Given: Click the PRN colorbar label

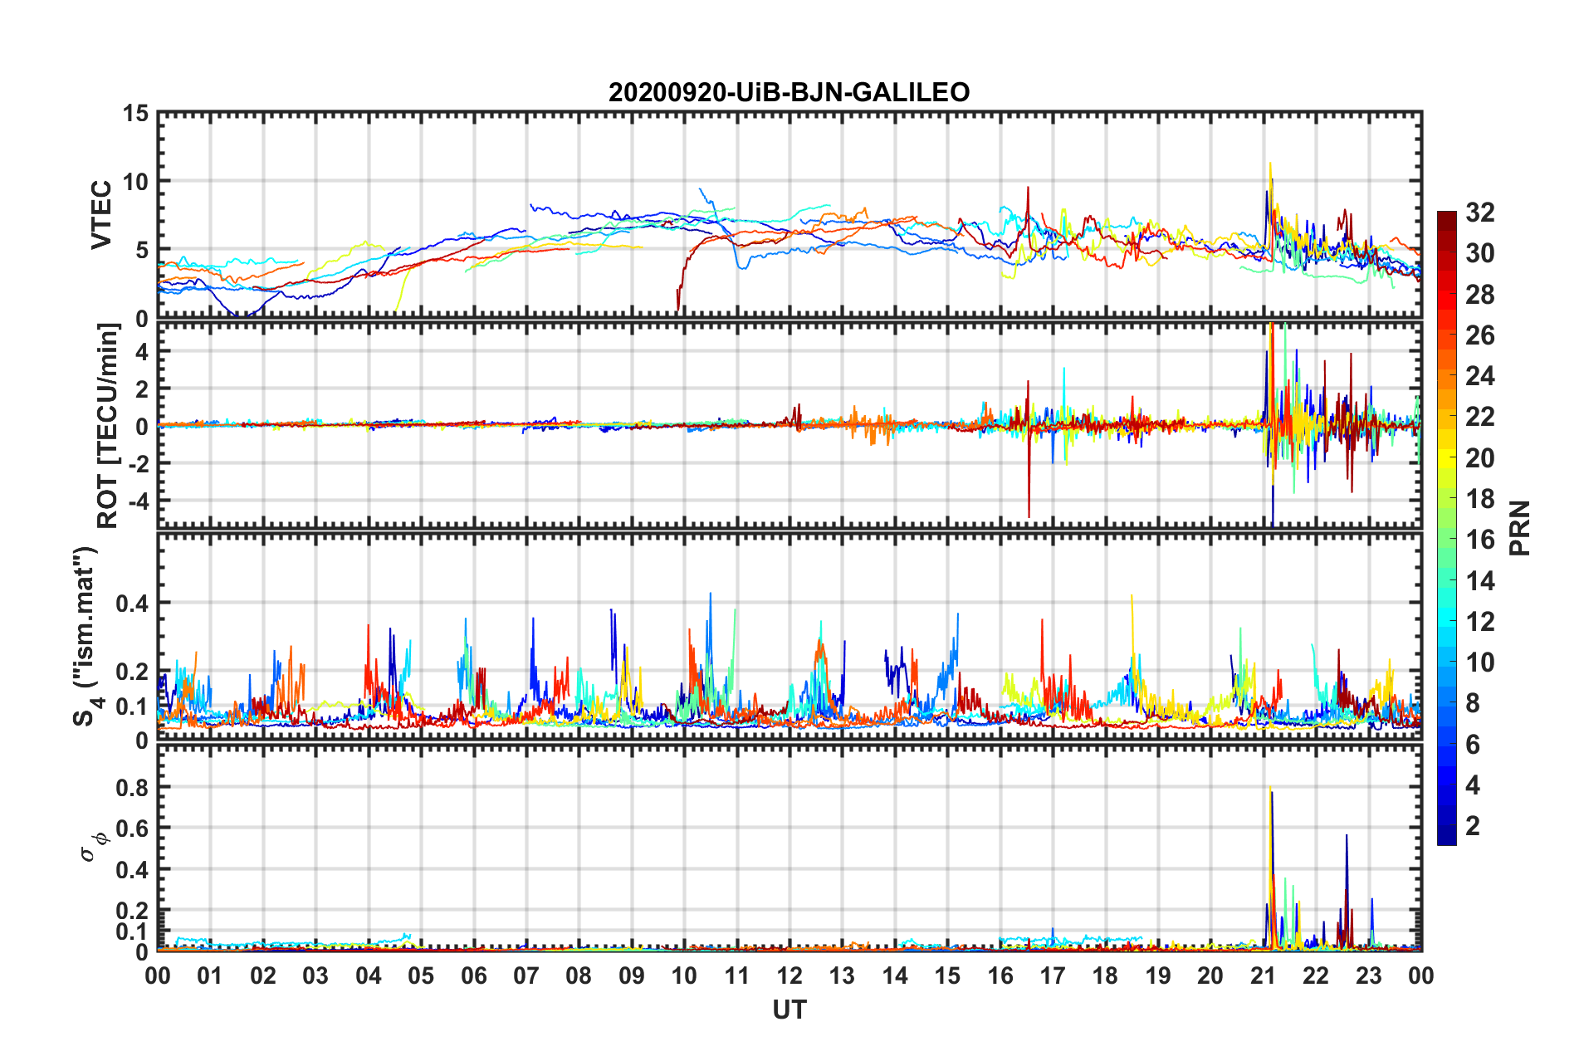Looking at the screenshot, I should [1520, 528].
